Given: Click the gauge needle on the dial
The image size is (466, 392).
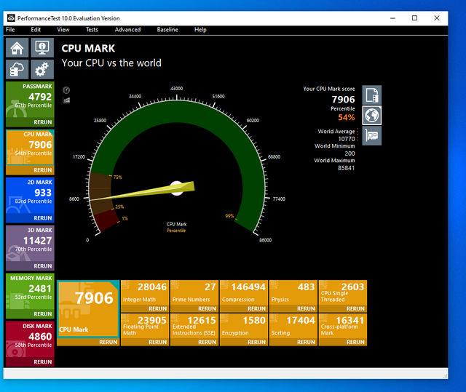Looking at the screenshot, I should 143,191.
